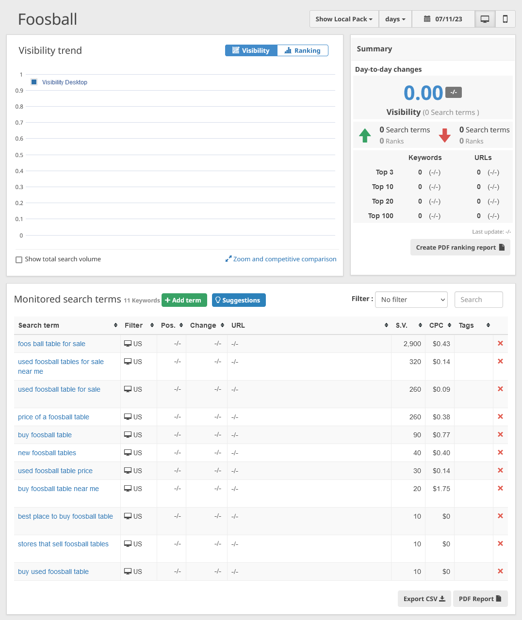The width and height of the screenshot is (522, 620).
Task: Click the green Add term button
Action: (x=184, y=300)
